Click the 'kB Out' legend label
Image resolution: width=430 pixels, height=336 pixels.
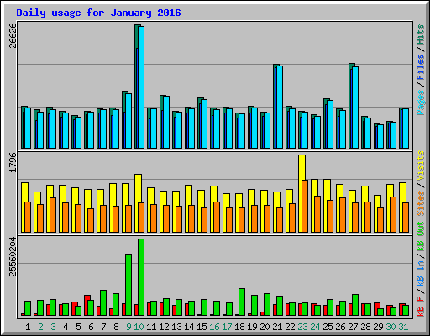pos(421,237)
